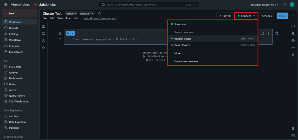The height and width of the screenshot is (140, 298).
Task: Collapse the notebook header chevron
Action: 293,16
